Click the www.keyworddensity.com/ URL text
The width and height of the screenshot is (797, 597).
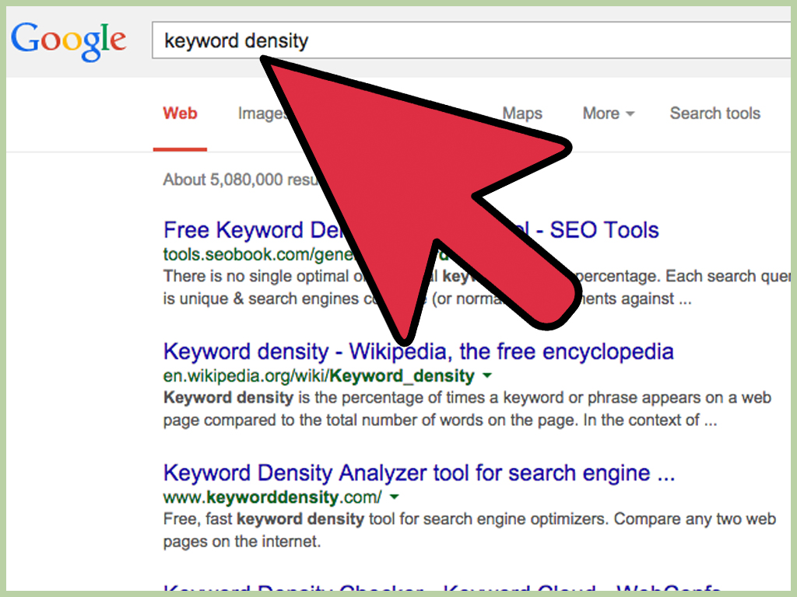(x=272, y=497)
